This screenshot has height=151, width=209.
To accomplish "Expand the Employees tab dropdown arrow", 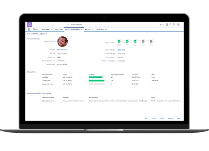I will (x=51, y=29).
